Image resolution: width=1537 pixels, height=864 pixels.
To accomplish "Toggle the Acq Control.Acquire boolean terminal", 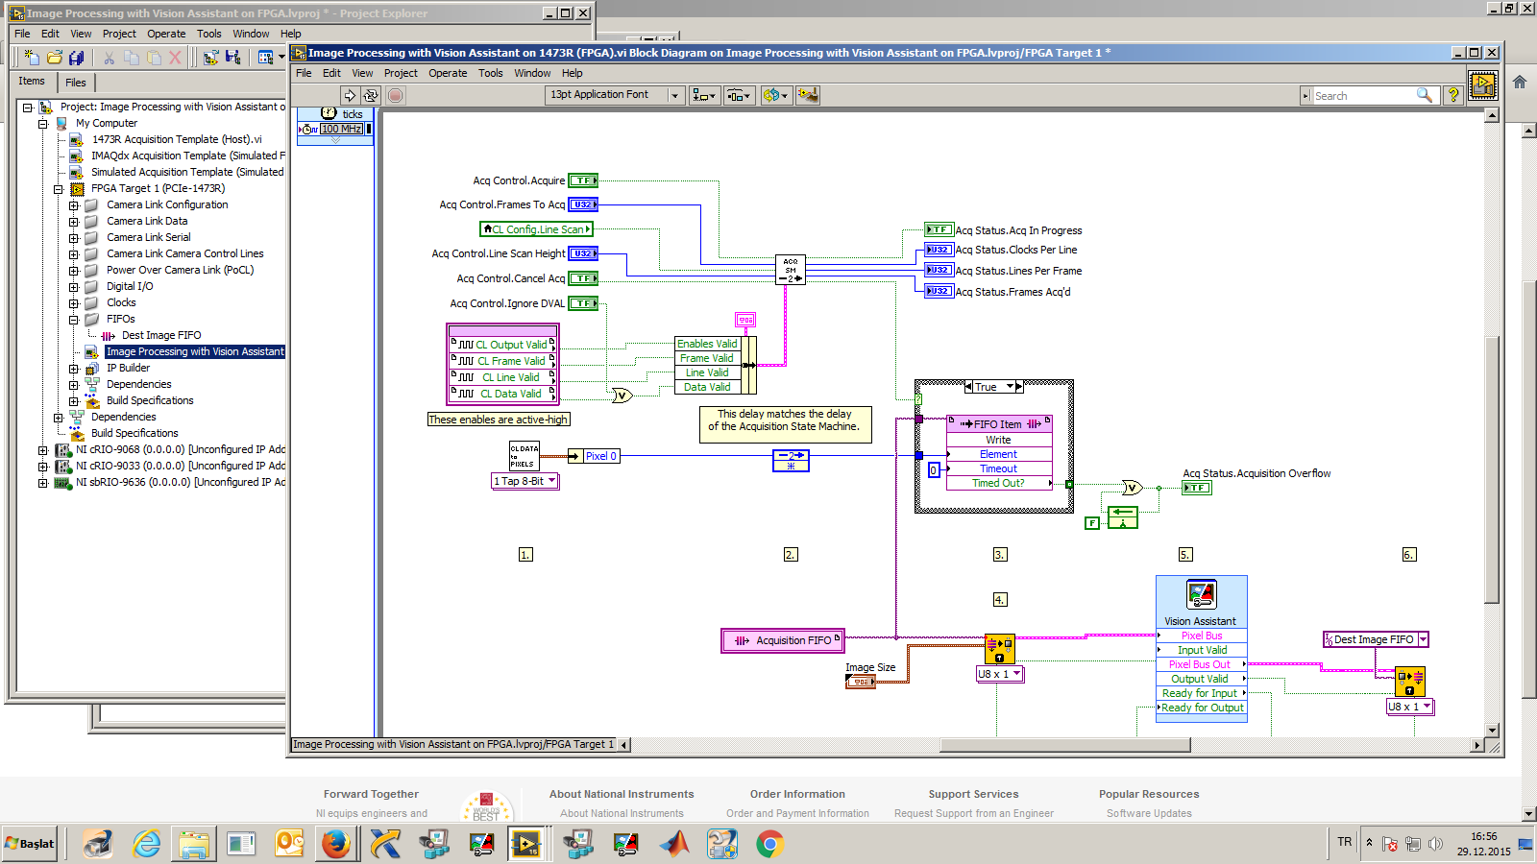I will click(583, 180).
